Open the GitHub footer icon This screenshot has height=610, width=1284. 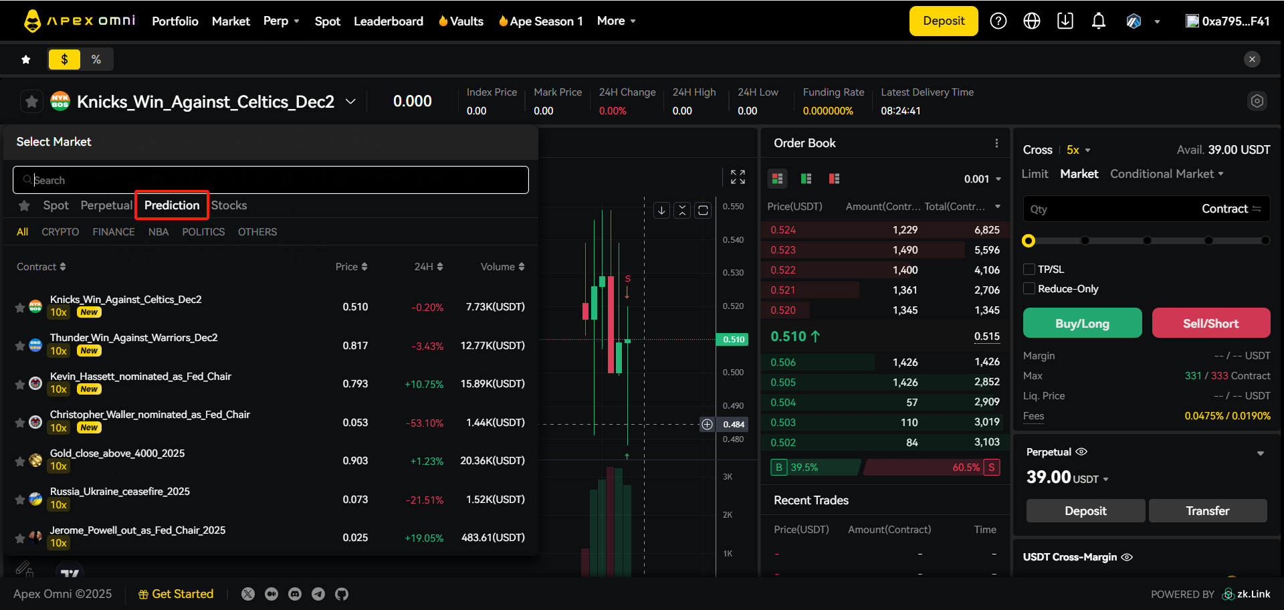coord(342,594)
